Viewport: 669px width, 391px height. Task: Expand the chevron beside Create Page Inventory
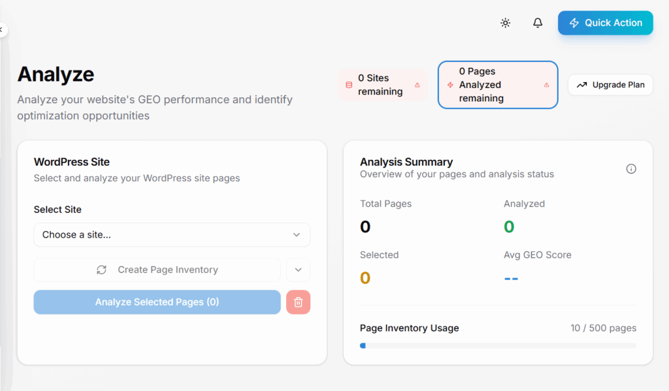tap(298, 270)
